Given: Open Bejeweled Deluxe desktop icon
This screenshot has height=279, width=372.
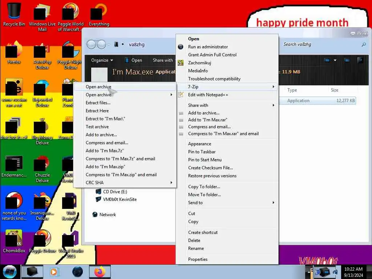Looking at the screenshot, I should 42,94.
